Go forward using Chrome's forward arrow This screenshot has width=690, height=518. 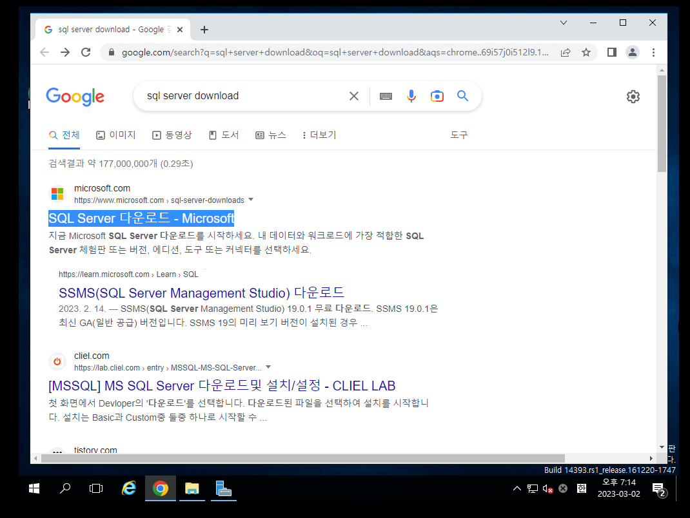[x=65, y=52]
